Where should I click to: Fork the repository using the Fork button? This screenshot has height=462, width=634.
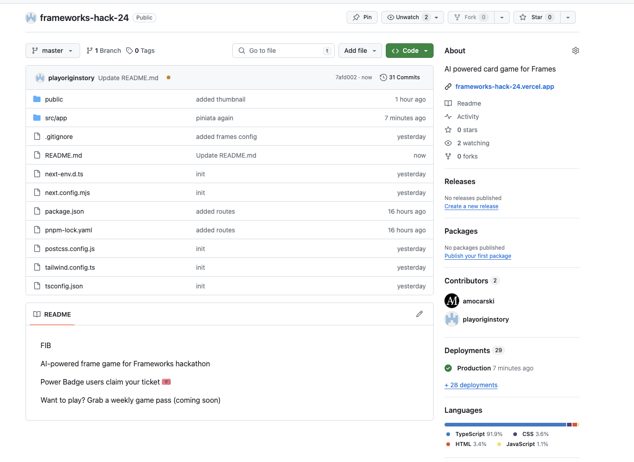pyautogui.click(x=471, y=17)
